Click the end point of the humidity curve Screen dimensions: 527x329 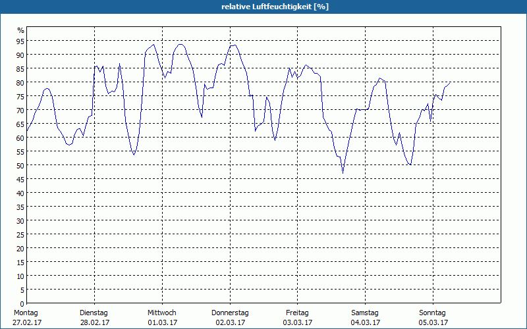(x=450, y=83)
